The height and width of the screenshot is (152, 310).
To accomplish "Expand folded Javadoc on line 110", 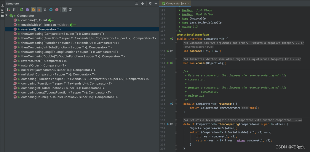I will pyautogui.click(x=176, y=43).
